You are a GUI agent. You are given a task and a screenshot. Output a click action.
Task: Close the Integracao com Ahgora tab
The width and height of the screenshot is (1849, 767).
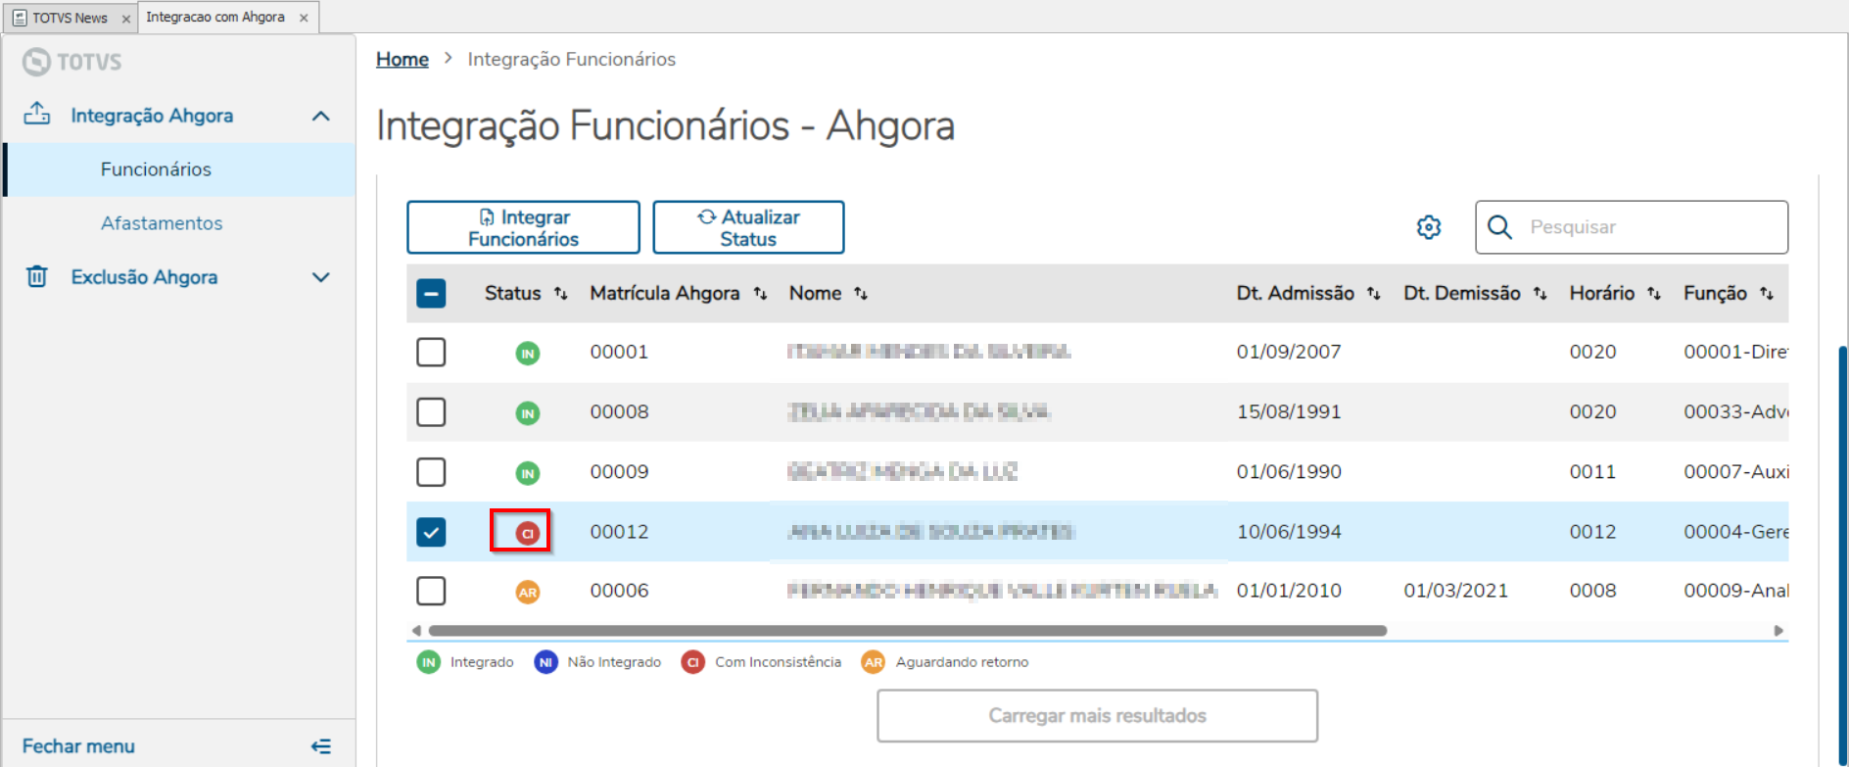point(304,18)
